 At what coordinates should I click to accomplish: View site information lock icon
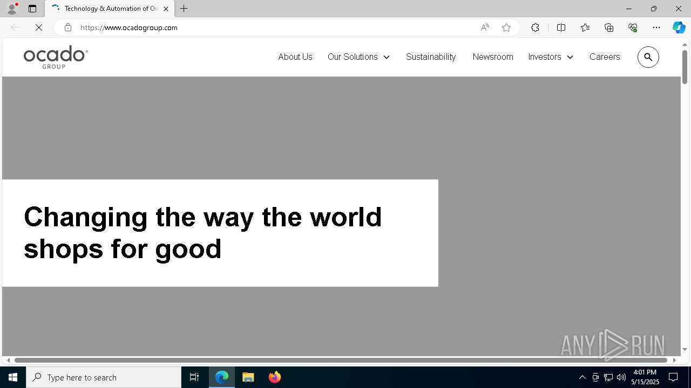click(68, 27)
